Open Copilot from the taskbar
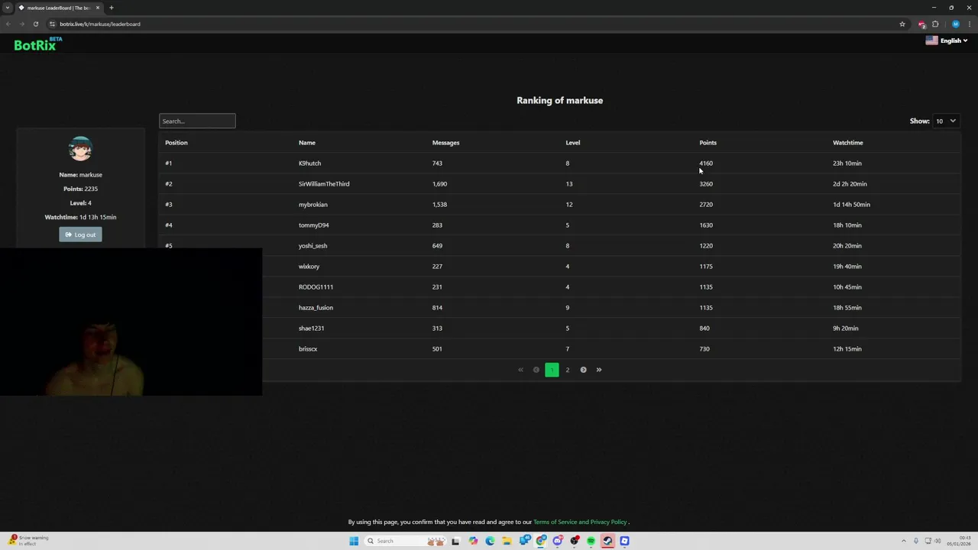 pyautogui.click(x=473, y=541)
